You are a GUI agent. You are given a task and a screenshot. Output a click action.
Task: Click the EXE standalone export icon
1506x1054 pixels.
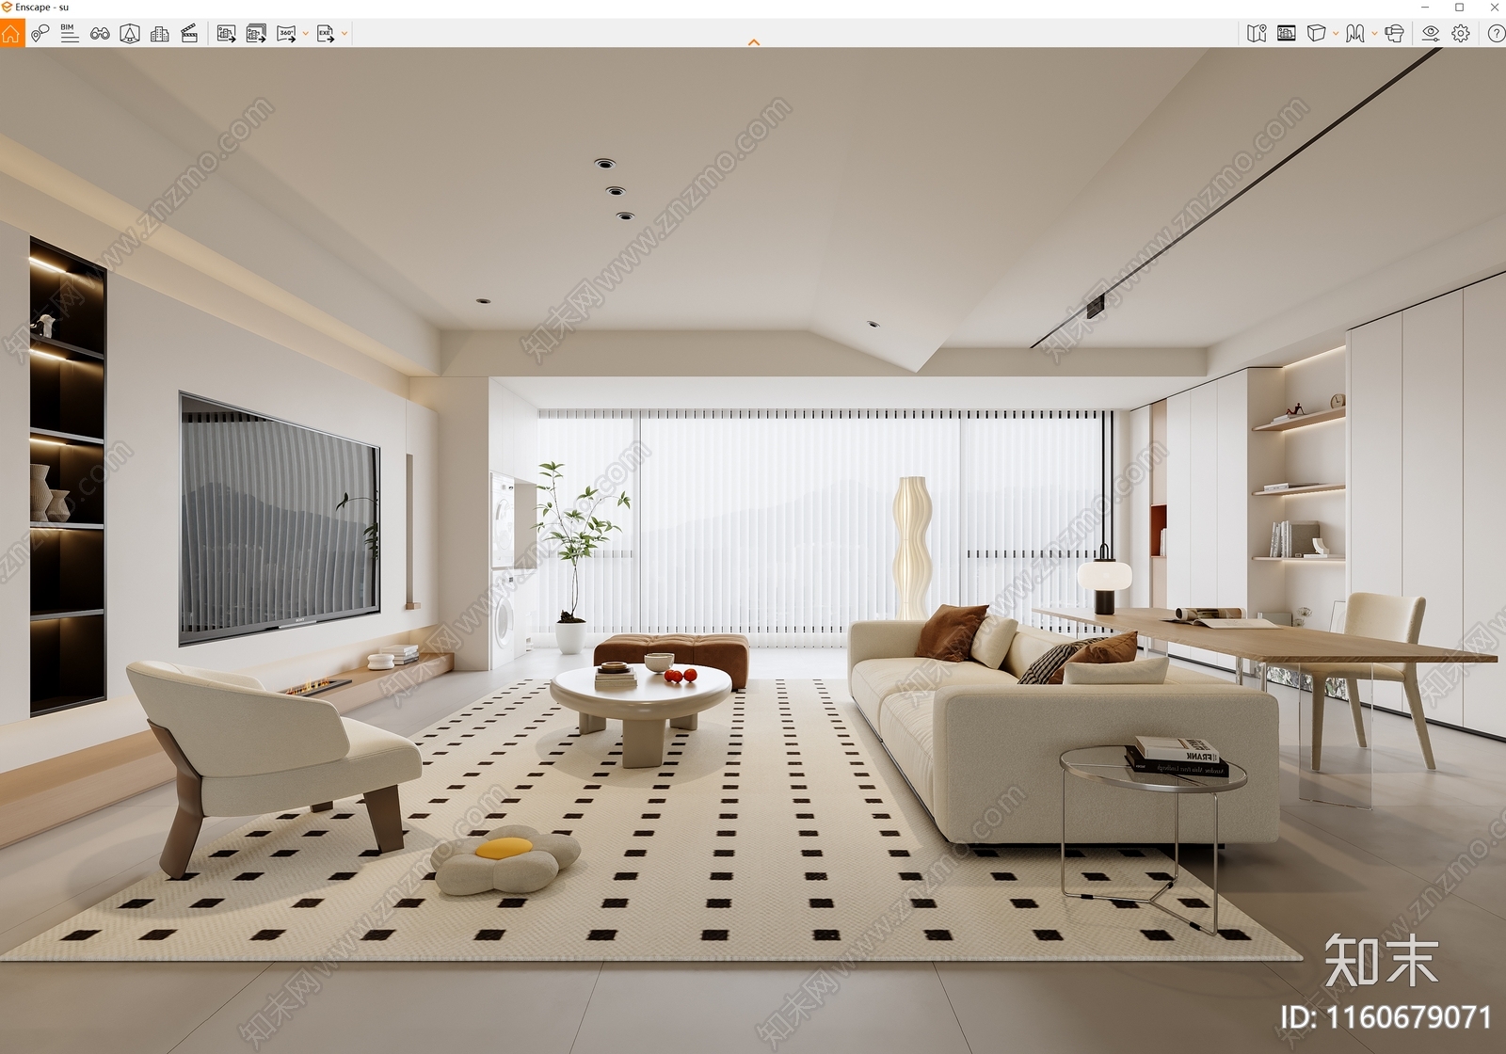click(x=326, y=34)
